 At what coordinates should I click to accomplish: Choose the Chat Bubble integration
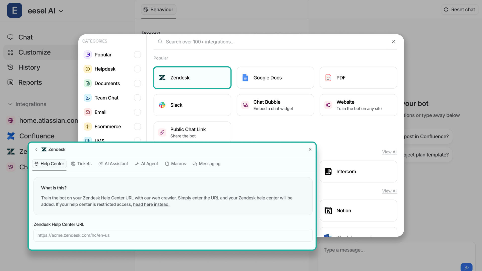[x=275, y=105]
